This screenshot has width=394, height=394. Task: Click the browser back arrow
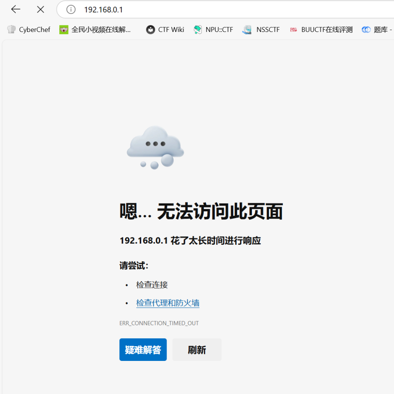[x=15, y=9]
